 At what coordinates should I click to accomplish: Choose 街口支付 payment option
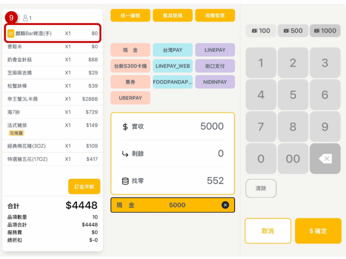click(x=215, y=66)
